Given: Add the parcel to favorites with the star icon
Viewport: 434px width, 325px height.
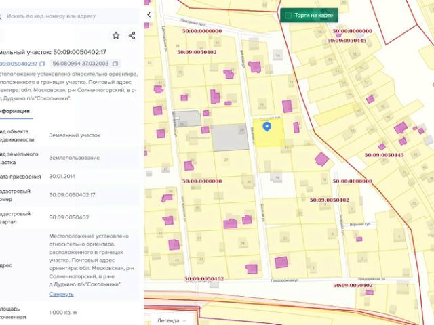Looking at the screenshot, I should (116, 35).
